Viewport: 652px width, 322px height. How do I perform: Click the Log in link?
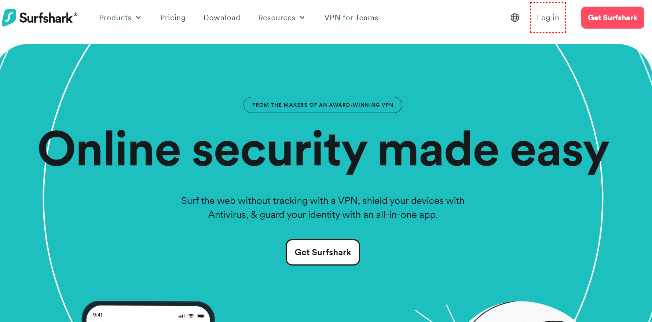(x=548, y=18)
